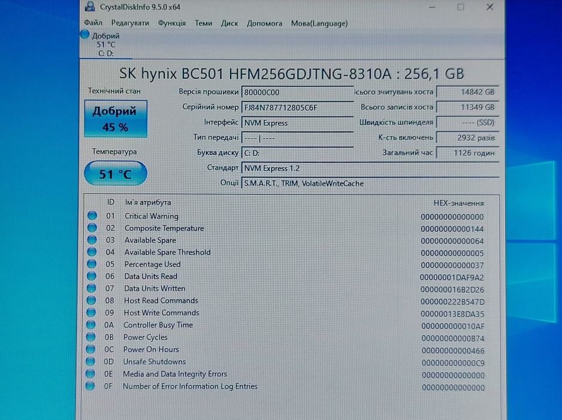This screenshot has width=562, height=420.
Task: Close the CrystalDiskInfo window
Action: (490, 7)
